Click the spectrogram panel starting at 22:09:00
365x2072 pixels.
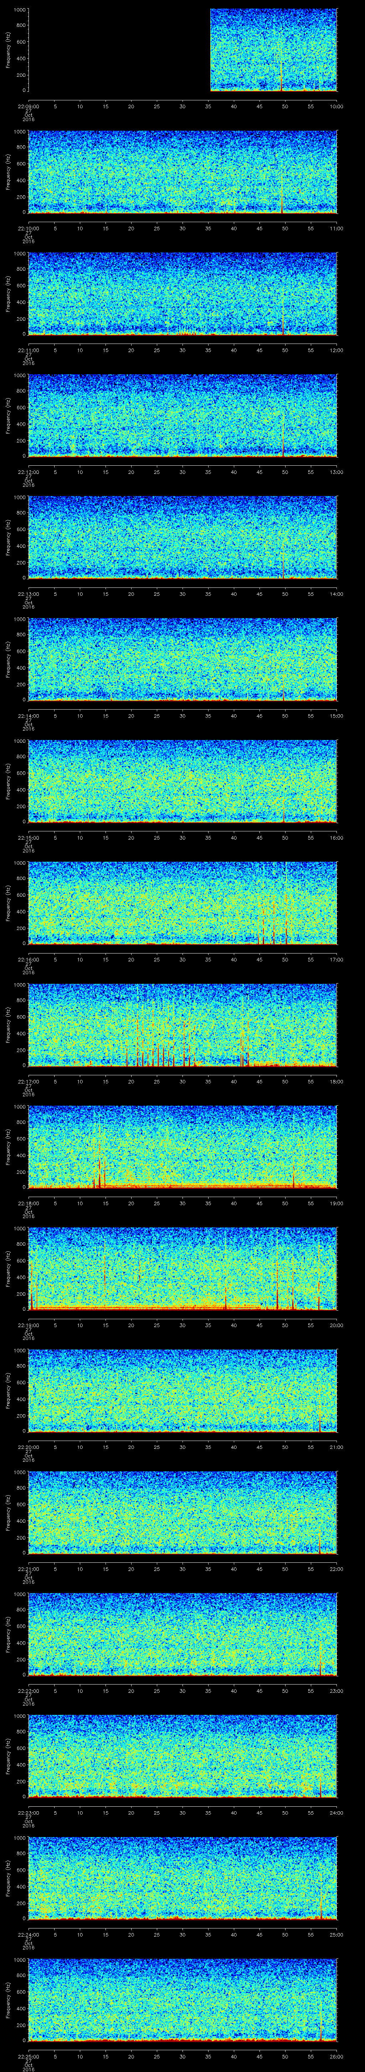pyautogui.click(x=183, y=50)
